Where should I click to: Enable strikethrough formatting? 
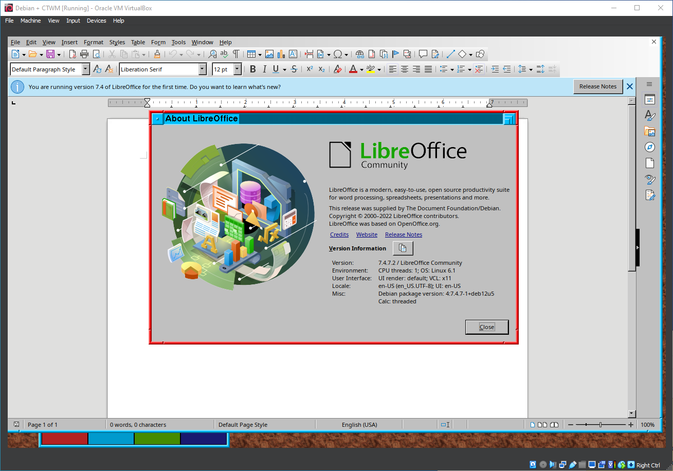point(294,69)
